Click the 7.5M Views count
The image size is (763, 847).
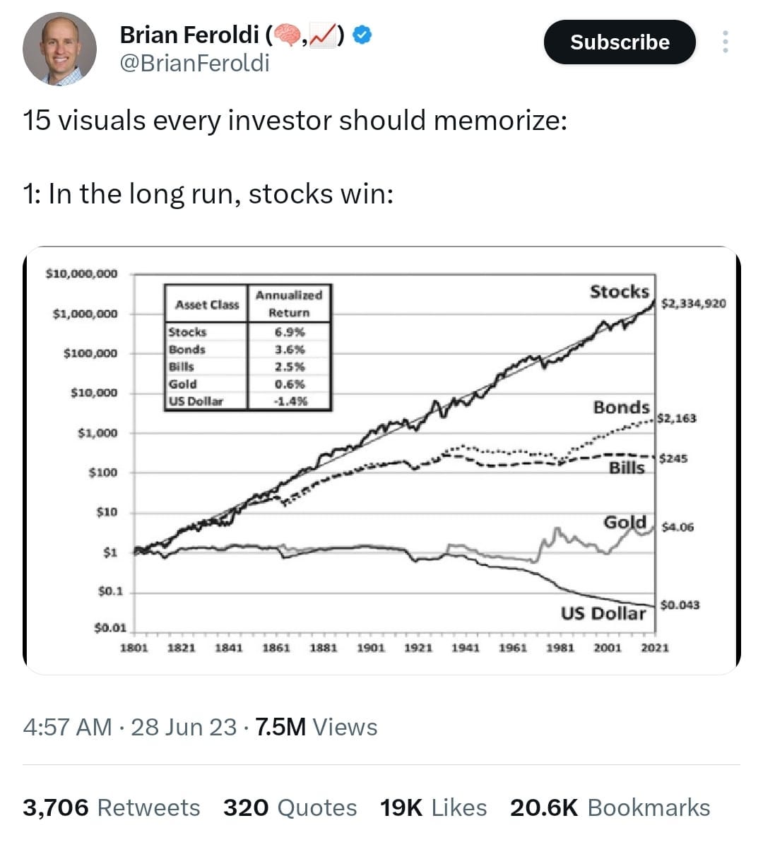(x=316, y=727)
